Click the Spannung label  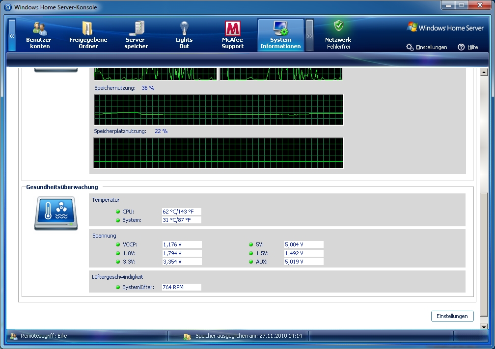click(x=104, y=236)
